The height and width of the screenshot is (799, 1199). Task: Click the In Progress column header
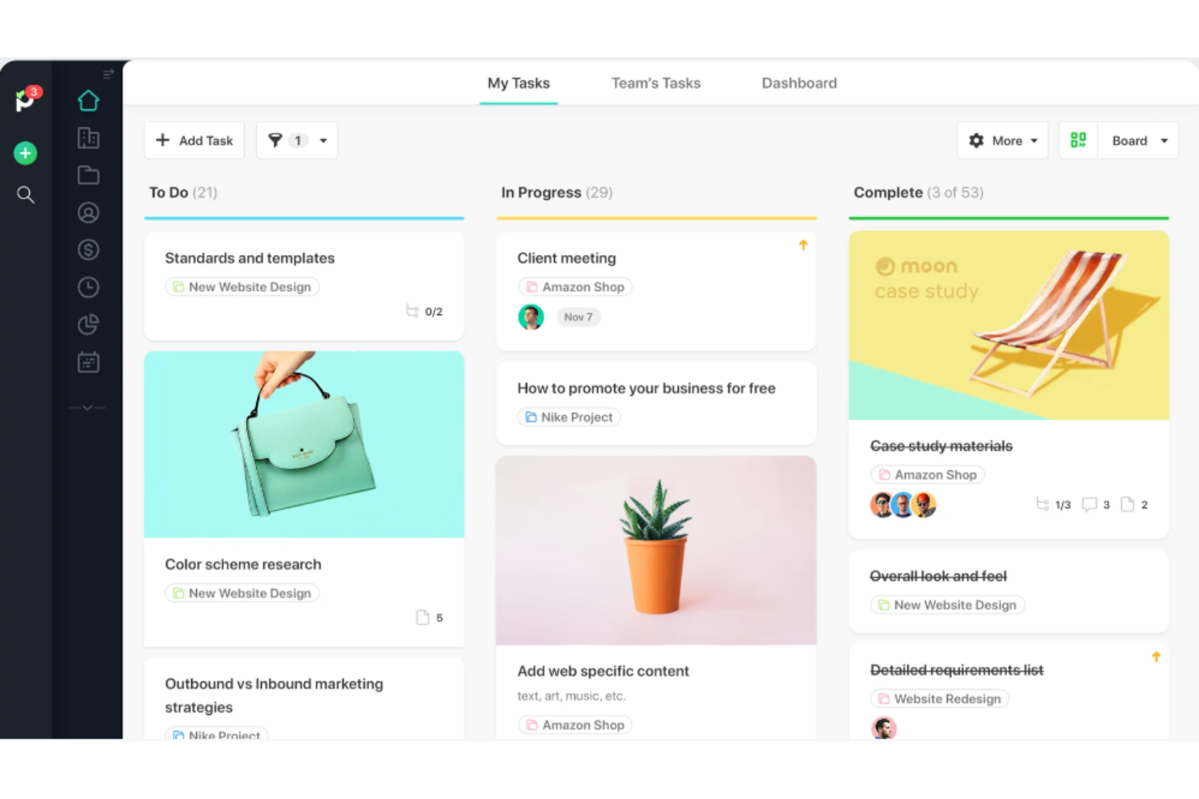[x=557, y=193]
